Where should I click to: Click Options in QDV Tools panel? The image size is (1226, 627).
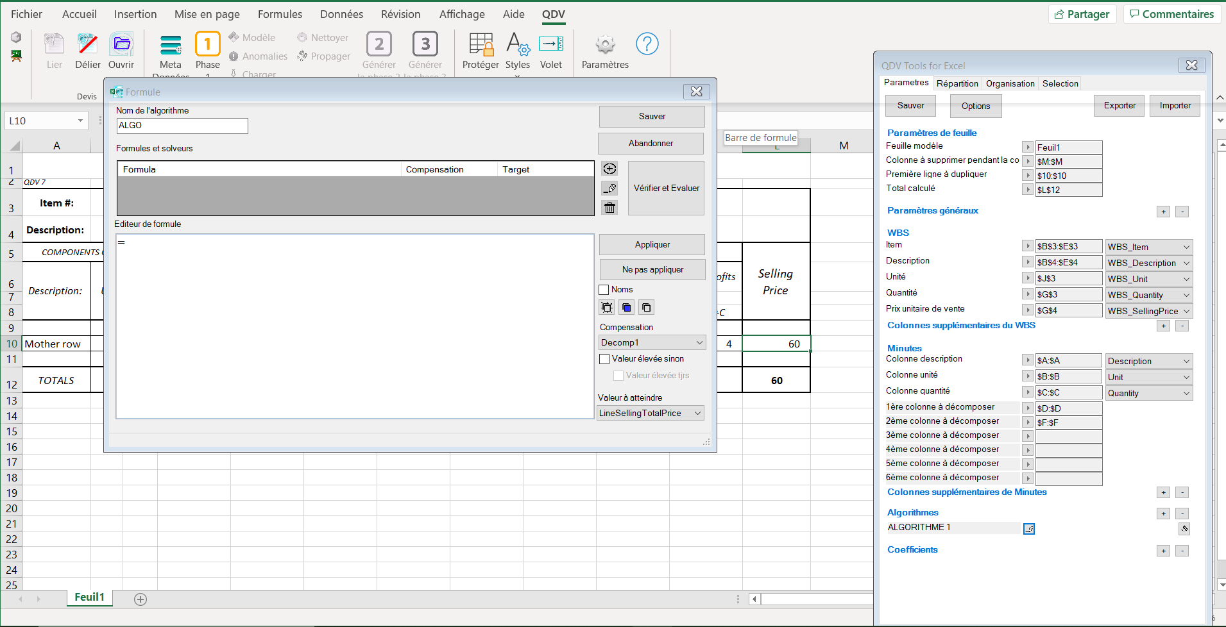click(976, 106)
